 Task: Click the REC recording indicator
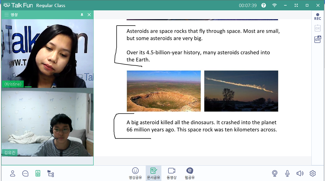(317, 17)
